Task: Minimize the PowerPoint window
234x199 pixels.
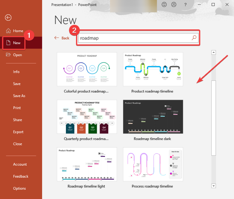Action: 199,4
